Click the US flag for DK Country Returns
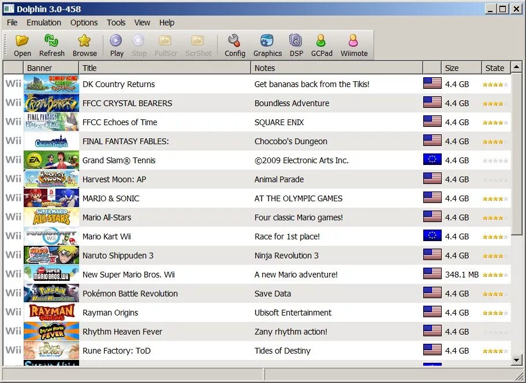This screenshot has width=526, height=383. click(x=432, y=83)
